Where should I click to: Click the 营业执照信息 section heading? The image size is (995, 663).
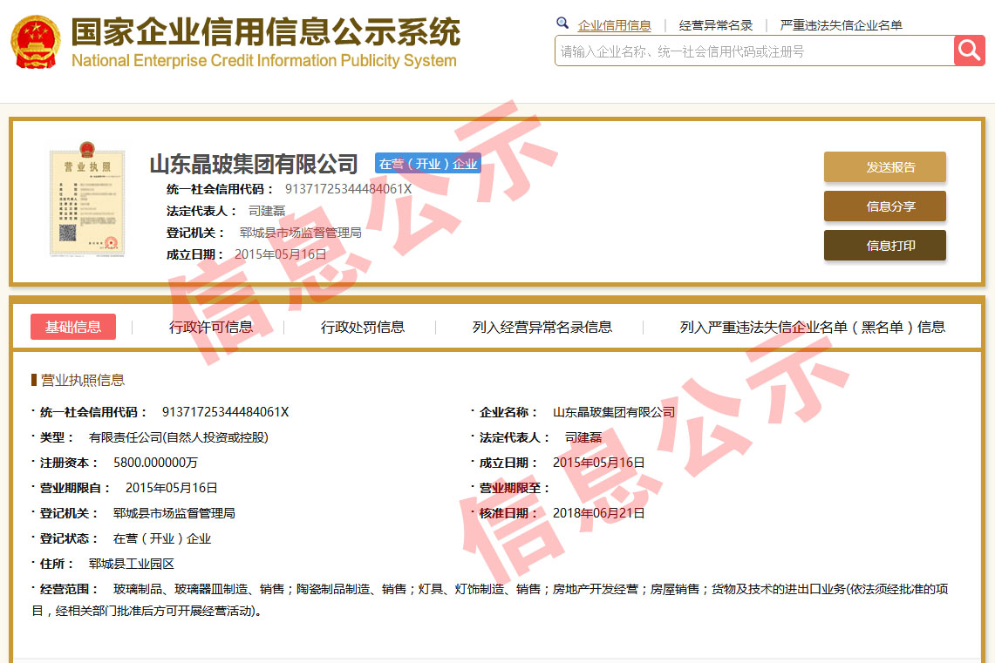coord(83,380)
